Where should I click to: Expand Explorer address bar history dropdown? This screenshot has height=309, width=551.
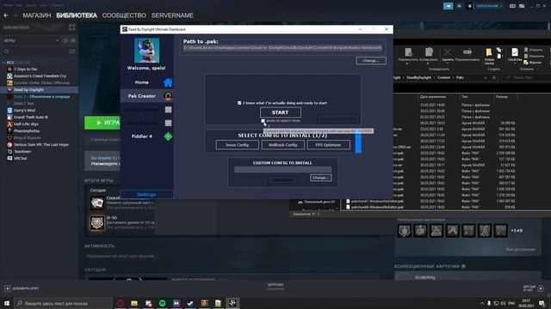[x=486, y=78]
